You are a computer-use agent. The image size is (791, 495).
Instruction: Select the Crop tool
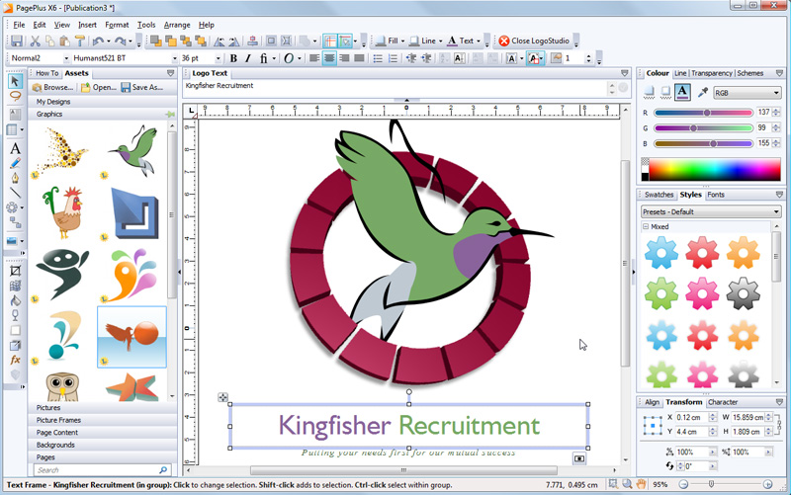15,271
